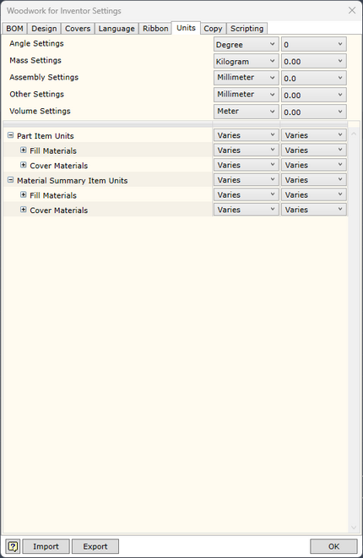Viewport: 363px width, 558px height.
Task: Open the Assembly Settings 0.0 precision dropdown
Action: 314,78
